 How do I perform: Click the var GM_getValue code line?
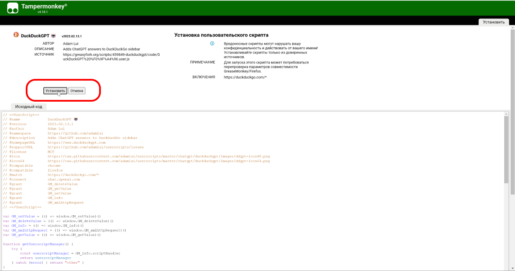pos(52,235)
